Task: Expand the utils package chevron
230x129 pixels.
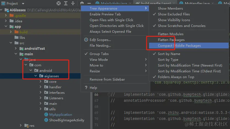Action: [x=40, y=109]
